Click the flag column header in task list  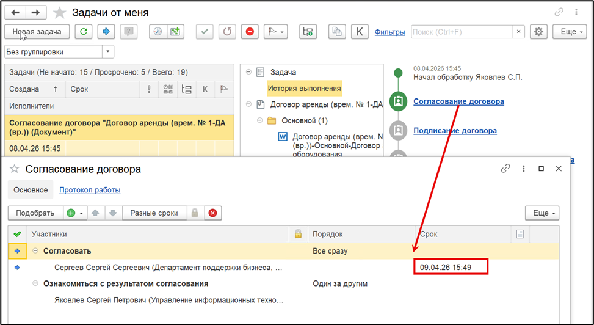pos(224,89)
